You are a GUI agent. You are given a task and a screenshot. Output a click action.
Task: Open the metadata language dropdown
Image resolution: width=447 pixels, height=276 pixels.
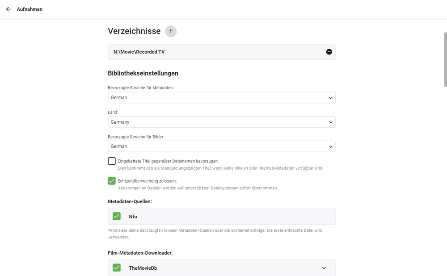point(221,97)
